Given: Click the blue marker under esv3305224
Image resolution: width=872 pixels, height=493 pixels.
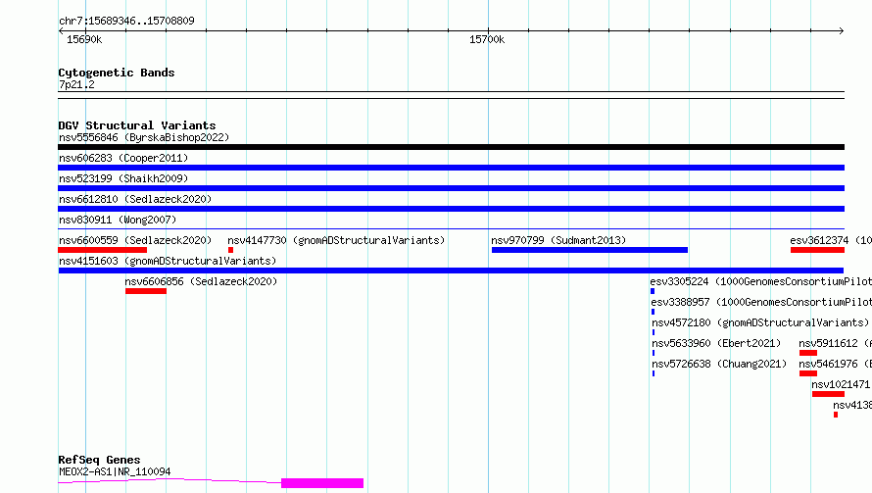Looking at the screenshot, I should click(653, 291).
